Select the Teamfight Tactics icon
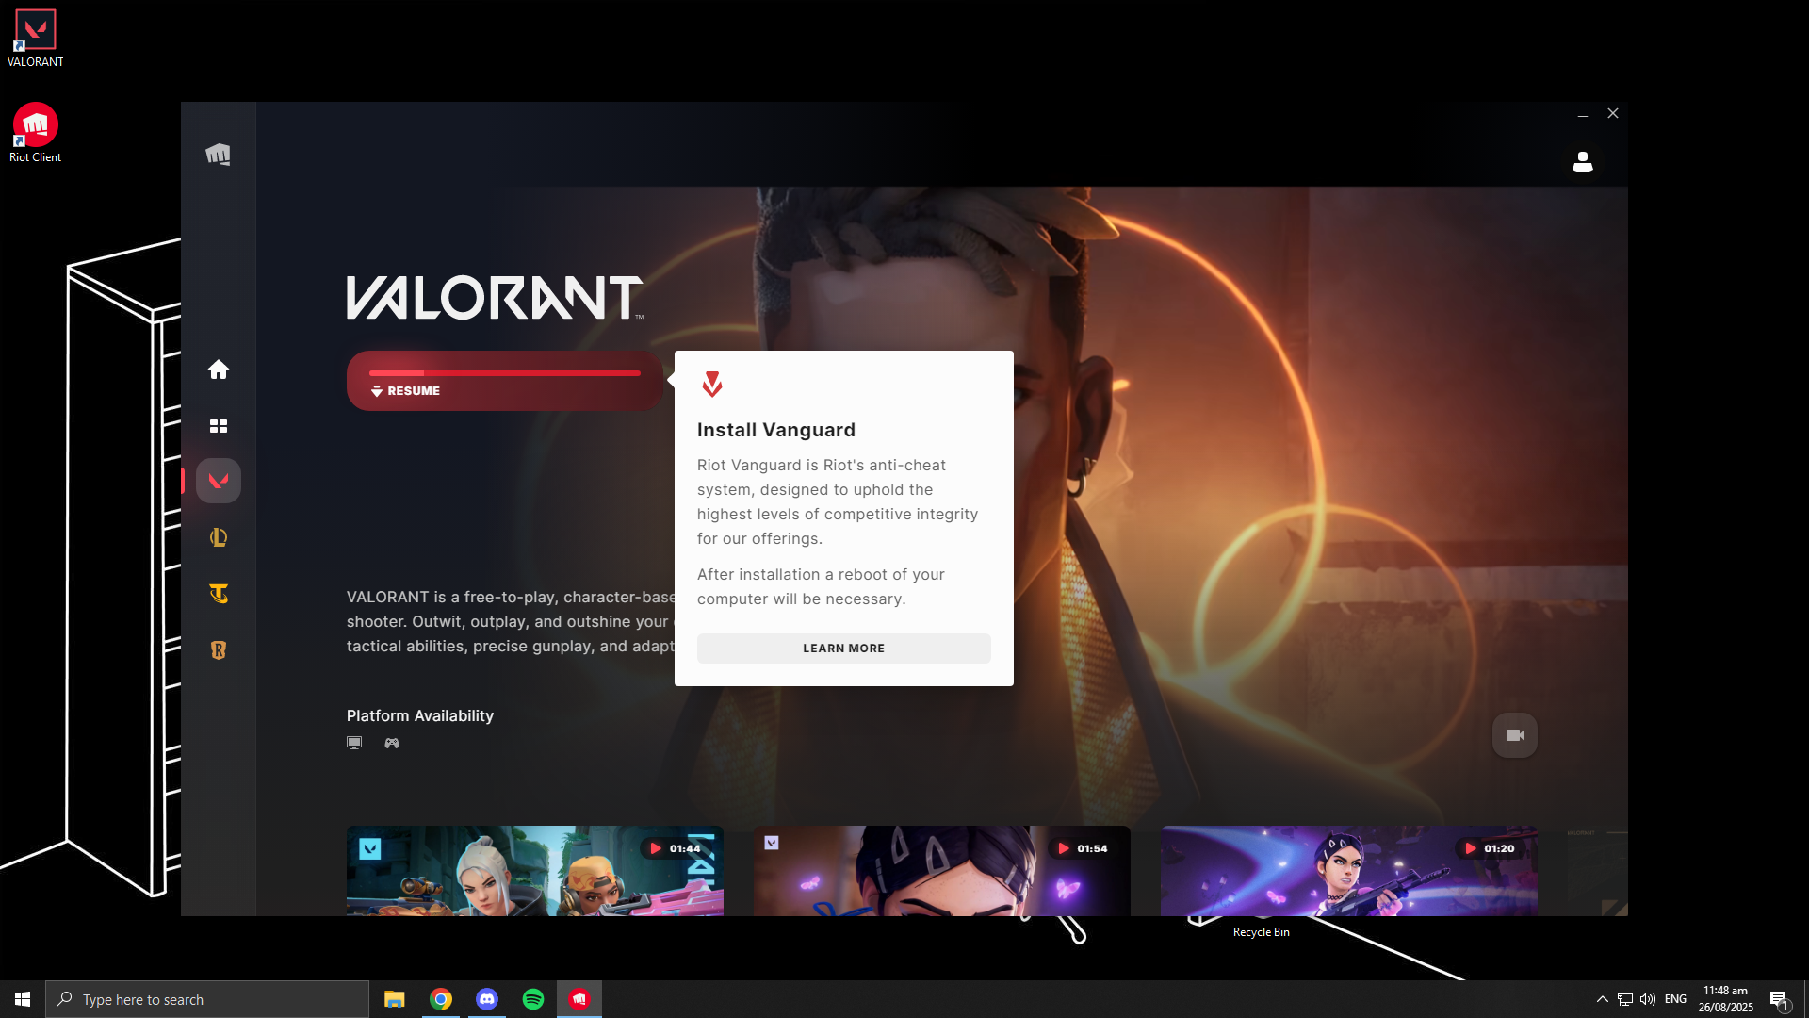 coord(219,594)
